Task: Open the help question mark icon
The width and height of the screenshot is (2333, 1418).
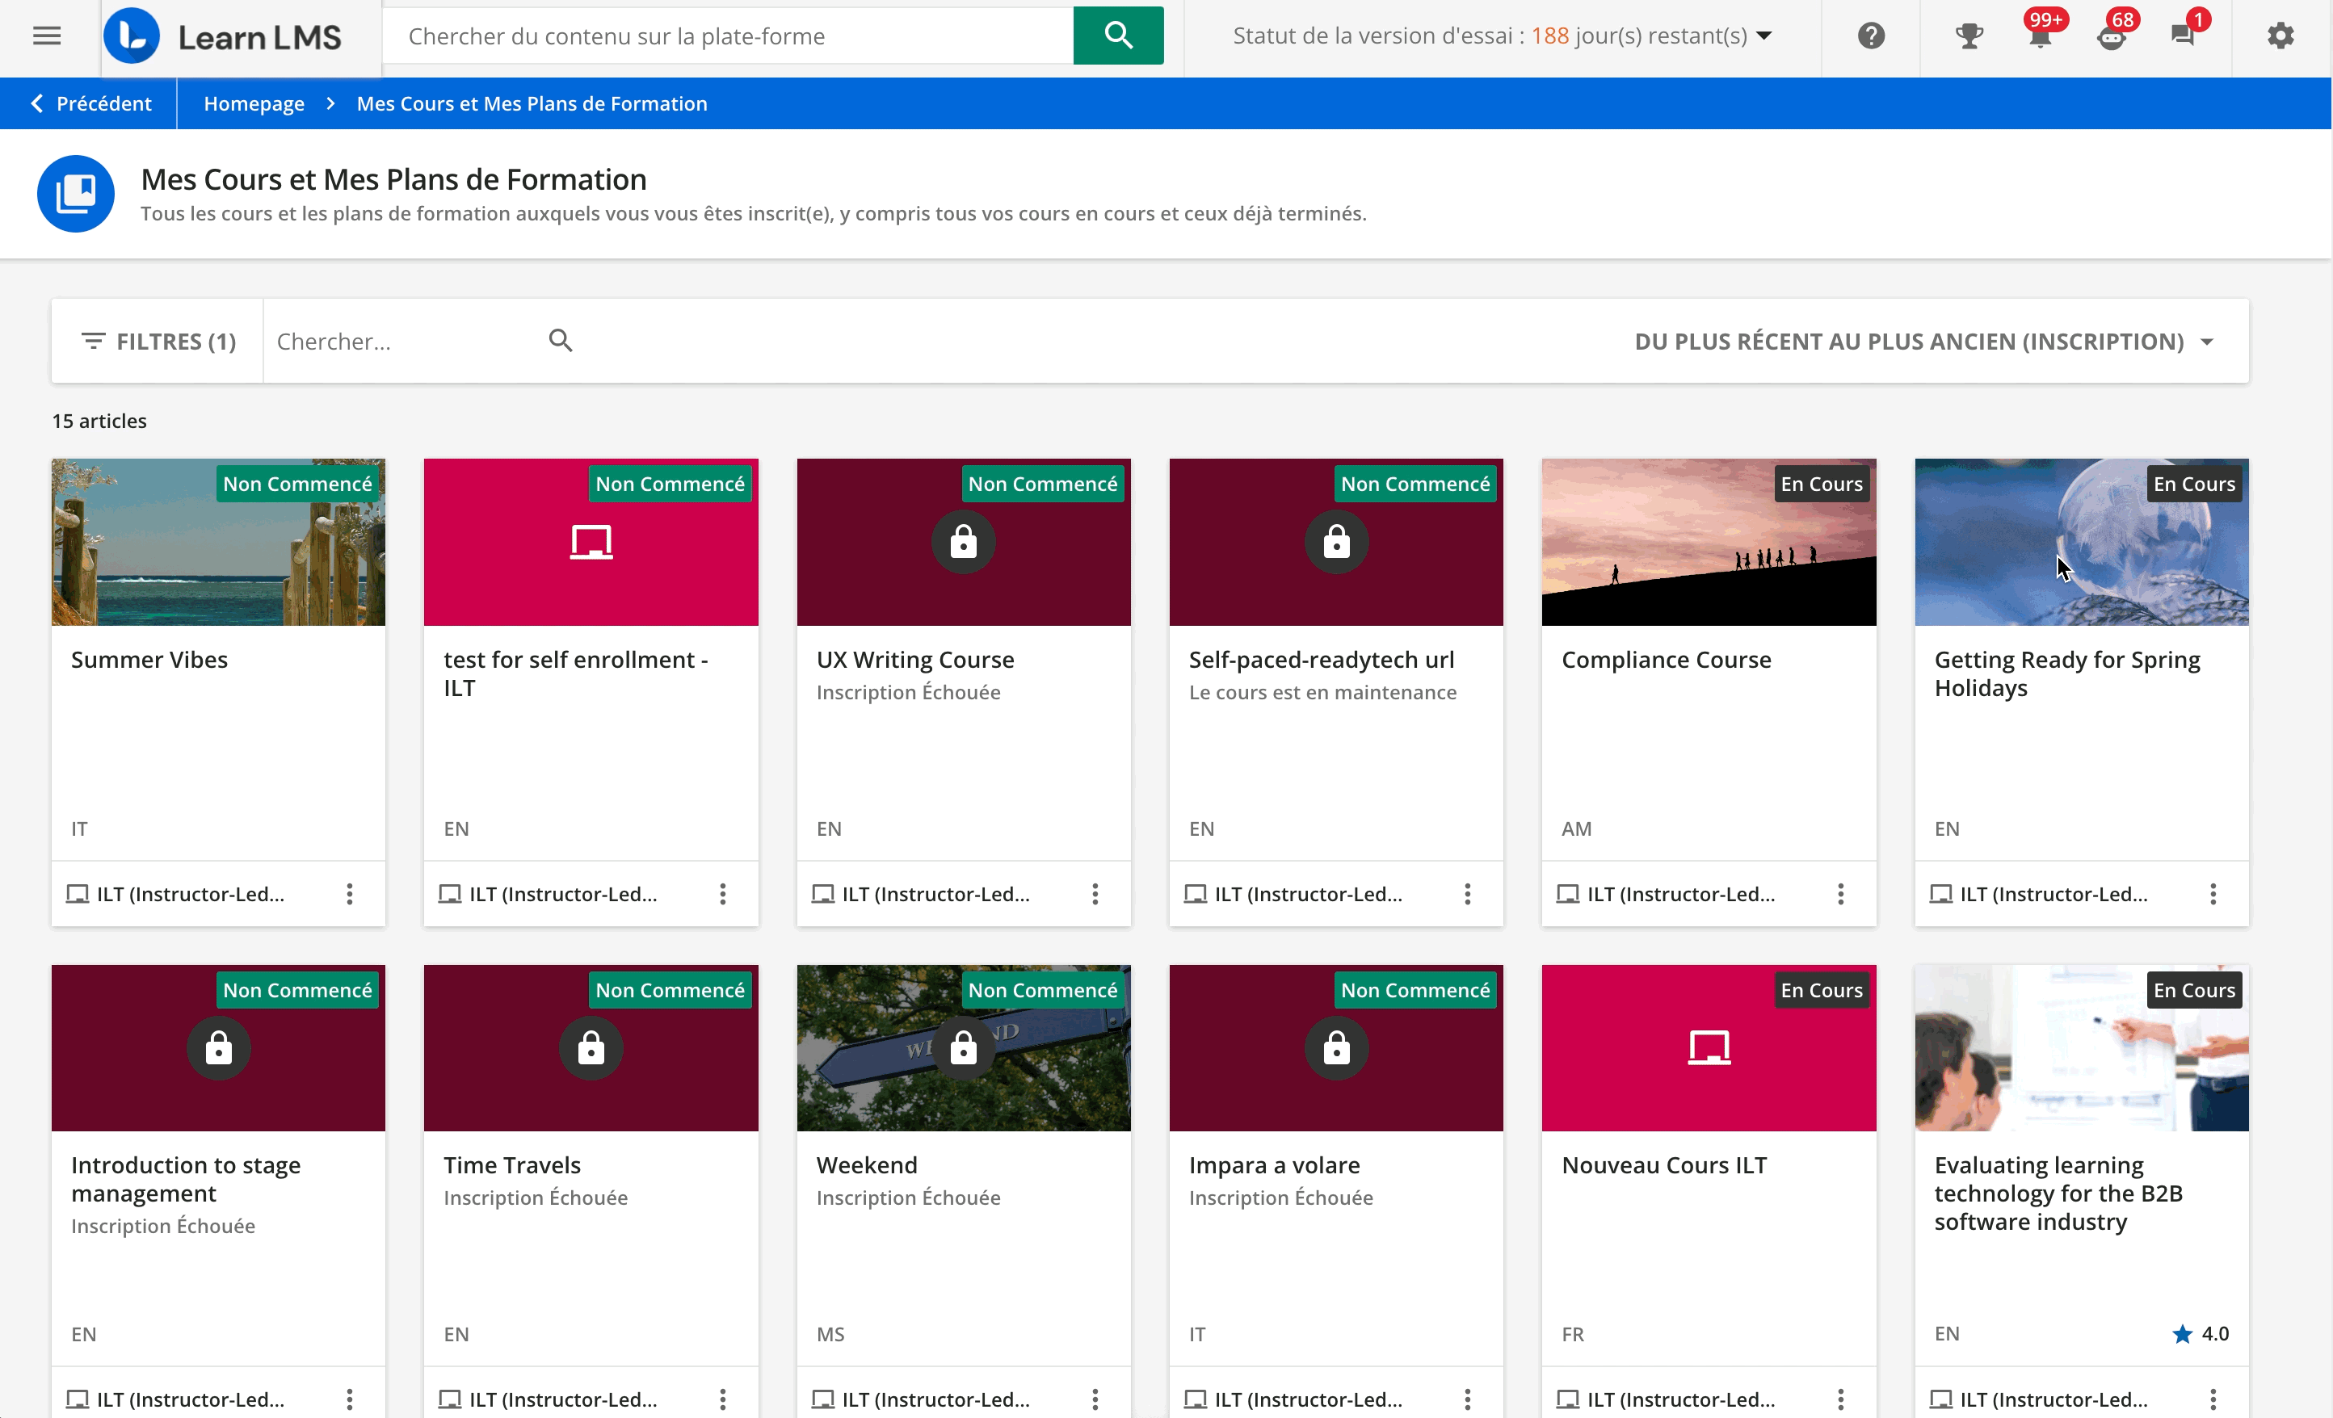Action: pos(1871,36)
